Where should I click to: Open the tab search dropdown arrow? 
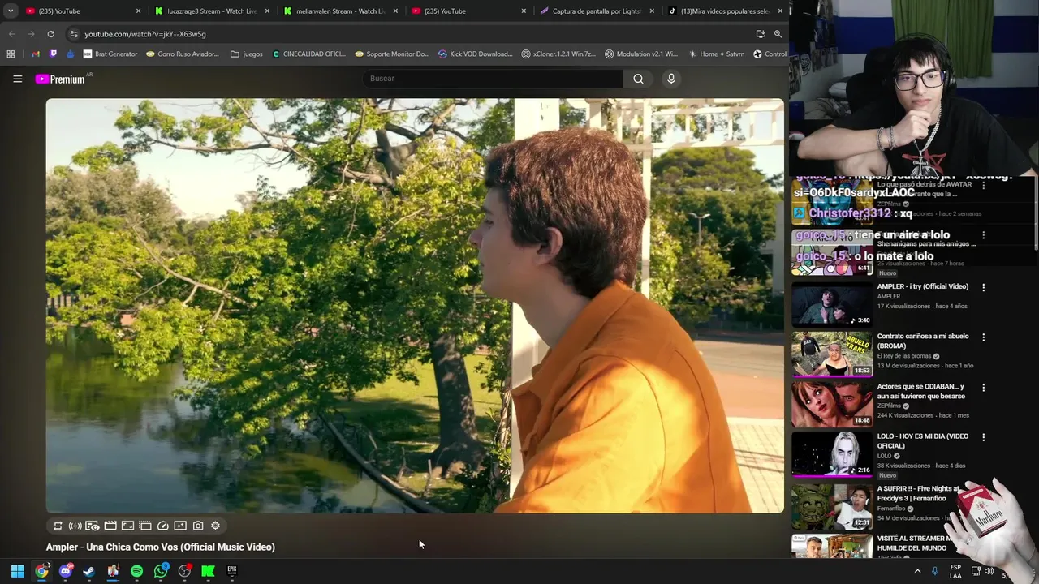tap(11, 11)
